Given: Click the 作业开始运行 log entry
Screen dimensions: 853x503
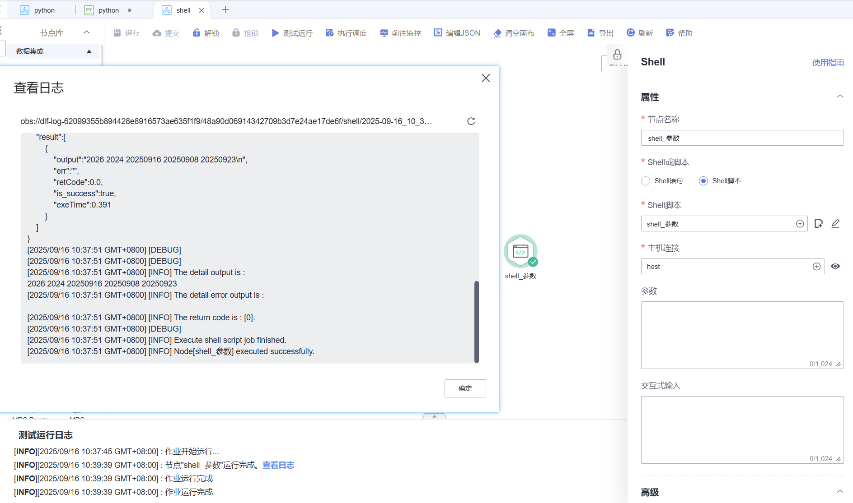Looking at the screenshot, I should (x=117, y=452).
